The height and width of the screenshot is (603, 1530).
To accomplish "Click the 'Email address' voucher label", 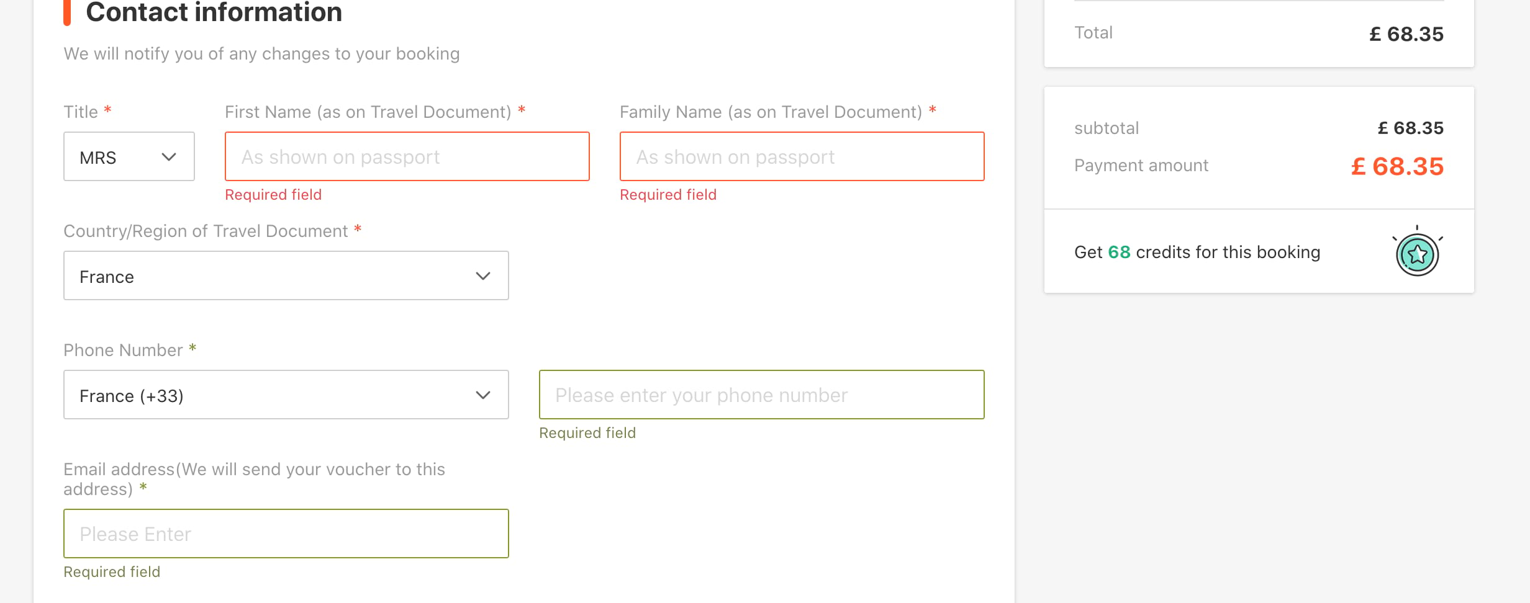I will click(x=254, y=479).
